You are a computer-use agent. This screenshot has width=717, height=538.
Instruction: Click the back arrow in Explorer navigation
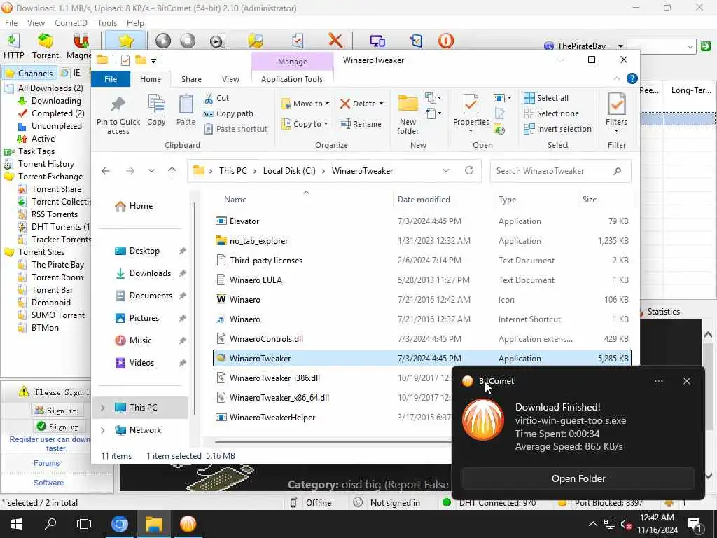tap(106, 171)
